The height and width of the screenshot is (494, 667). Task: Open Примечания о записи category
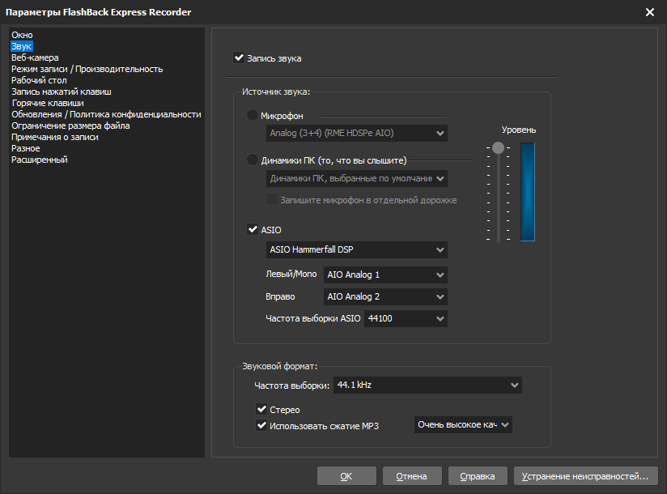[55, 137]
